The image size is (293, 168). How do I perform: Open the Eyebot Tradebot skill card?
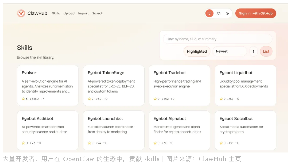coord(179,85)
